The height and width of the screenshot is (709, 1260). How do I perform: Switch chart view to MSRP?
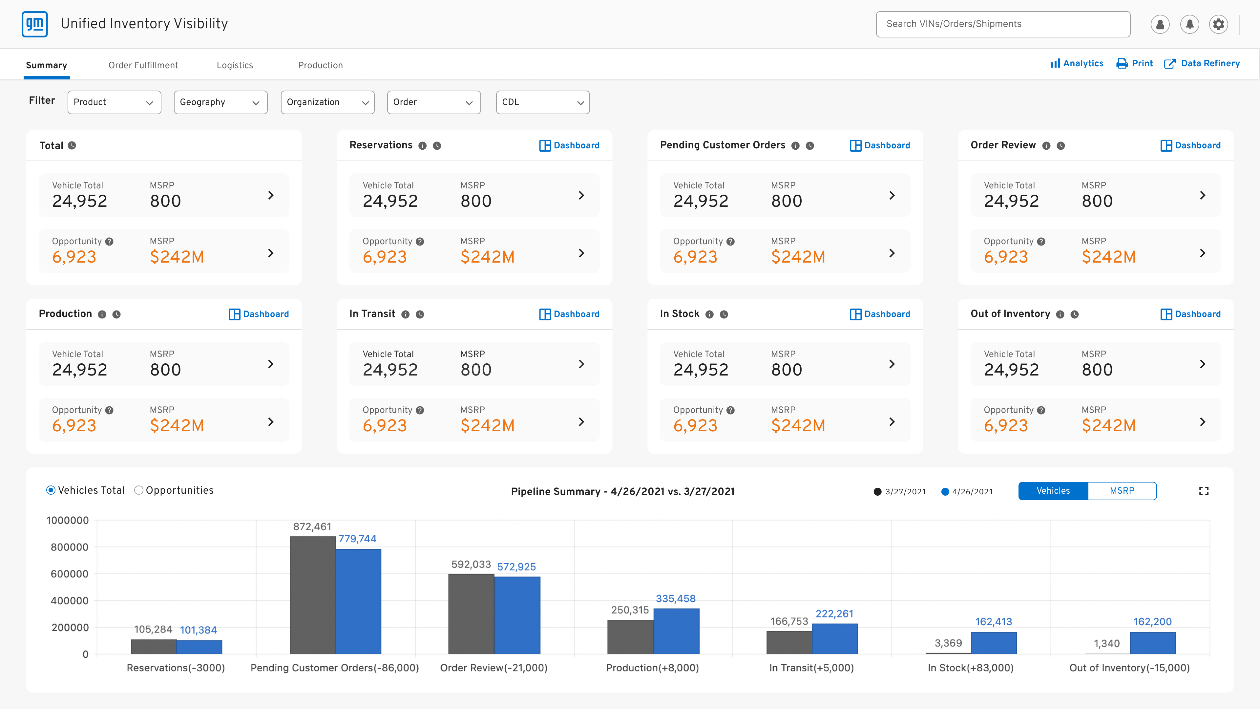1122,491
